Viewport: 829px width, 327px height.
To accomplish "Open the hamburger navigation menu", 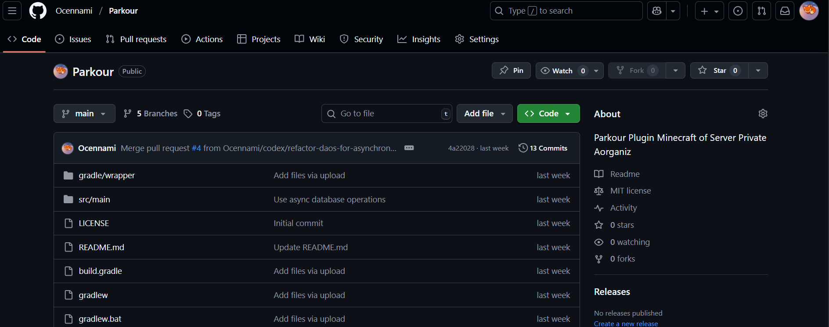I will (12, 11).
